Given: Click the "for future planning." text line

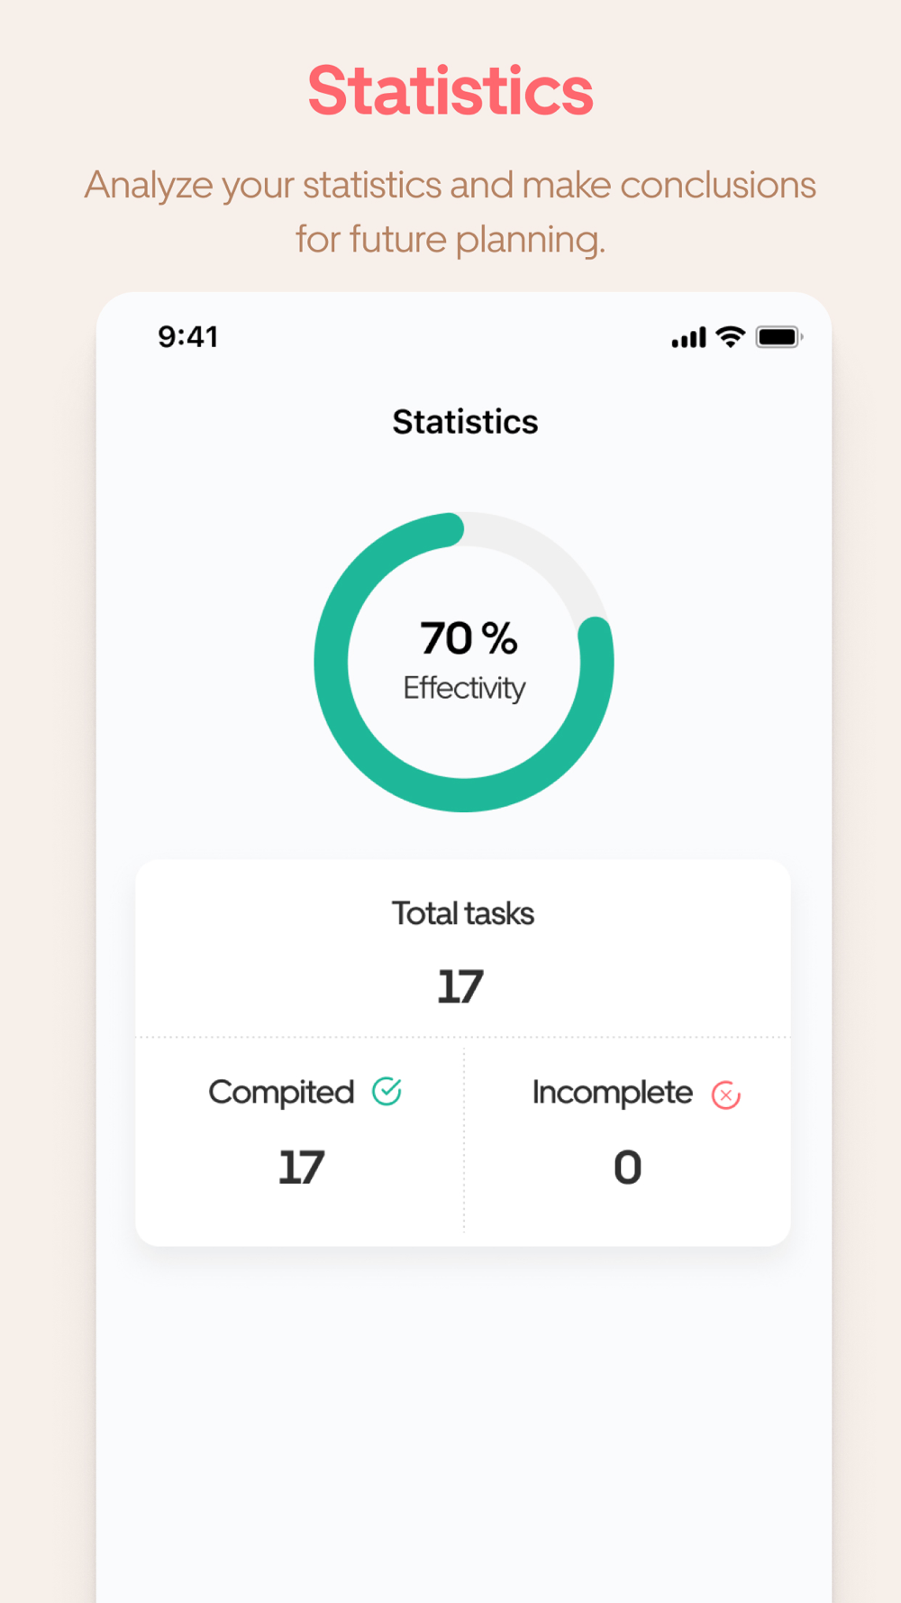Looking at the screenshot, I should (450, 240).
